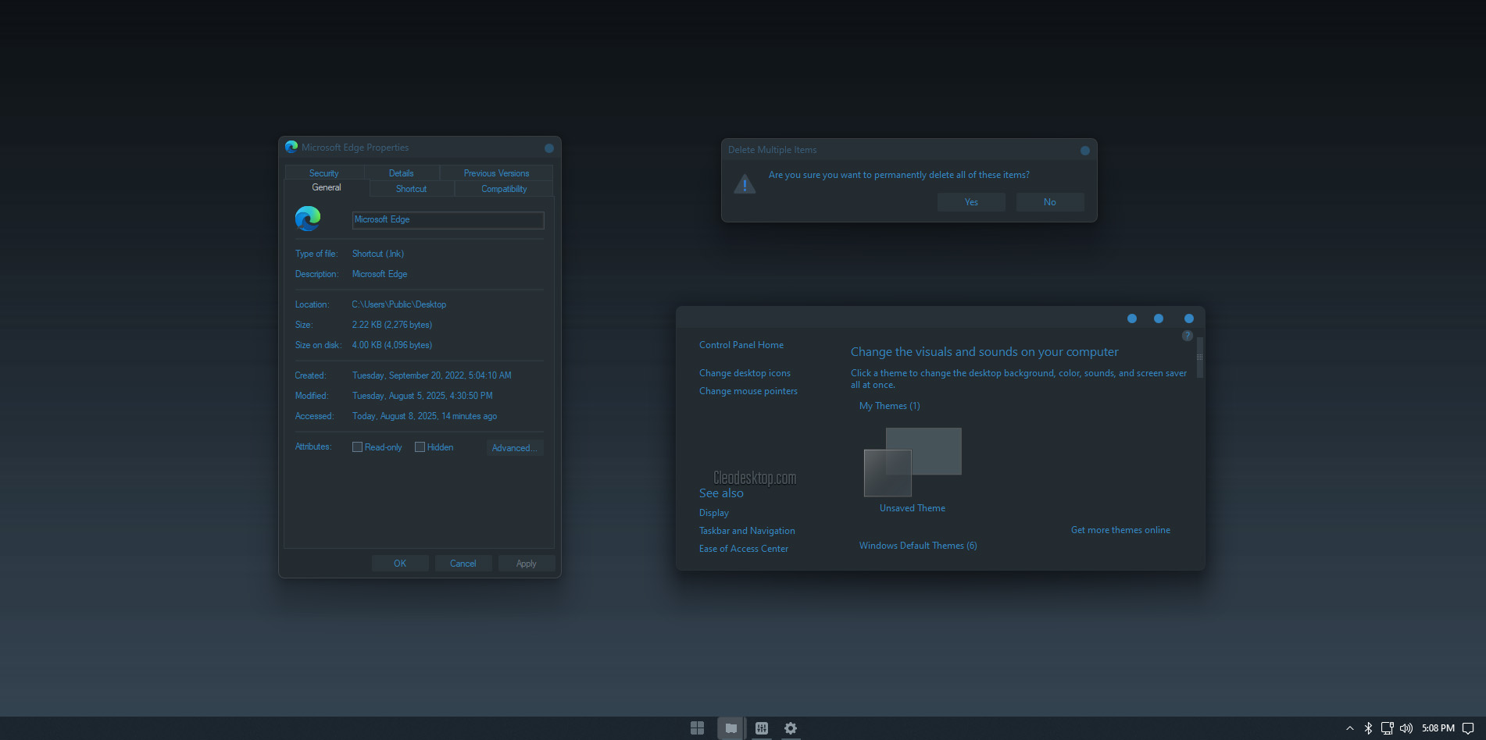Open the mixer control panel taskbar icon

click(x=762, y=728)
